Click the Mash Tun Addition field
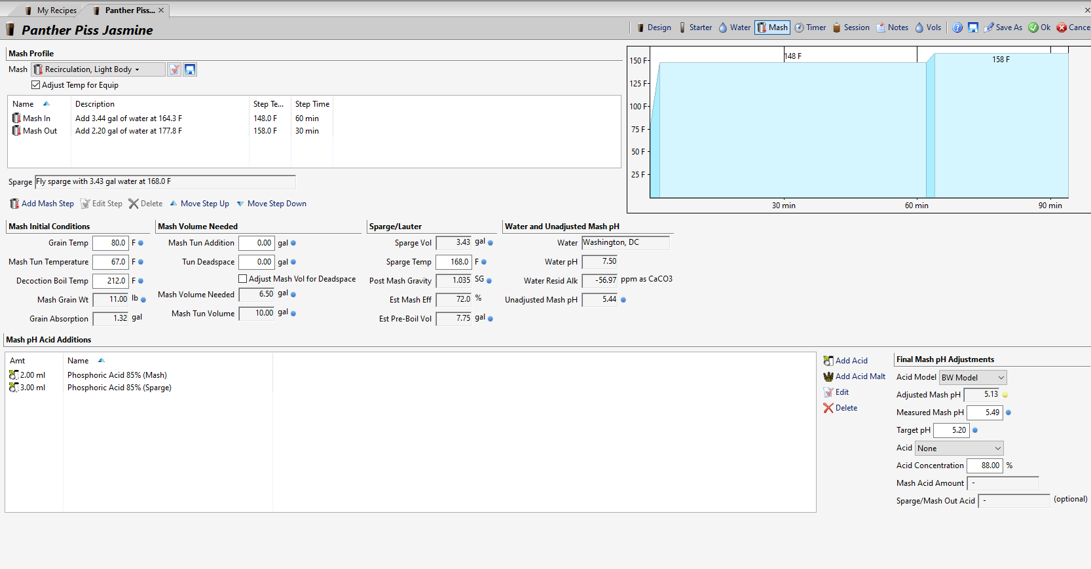Viewport: 1091px width, 569px height. (x=257, y=243)
